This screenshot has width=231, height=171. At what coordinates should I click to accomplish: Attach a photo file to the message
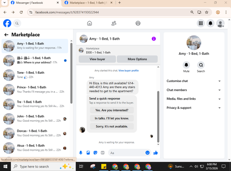(88, 153)
